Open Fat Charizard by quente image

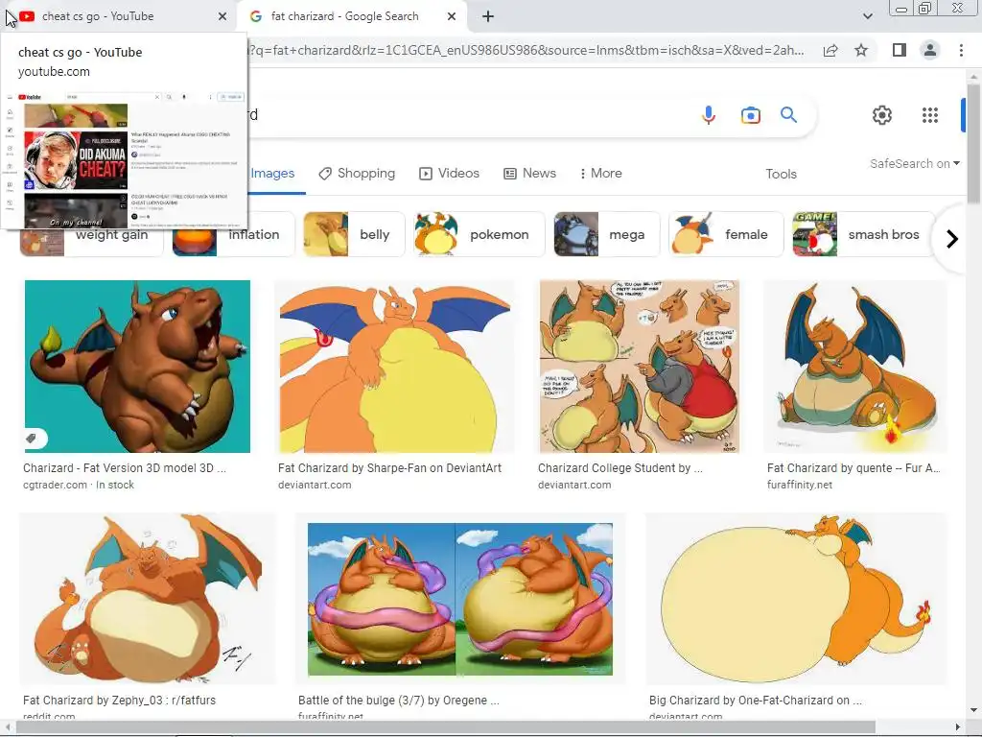click(855, 367)
